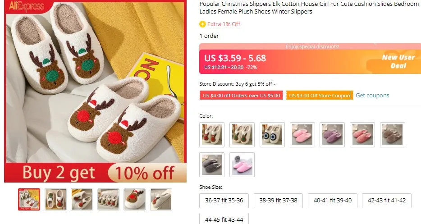The width and height of the screenshot is (421, 224).
Task: Pick the light pink plush slipper color
Action: click(302, 135)
